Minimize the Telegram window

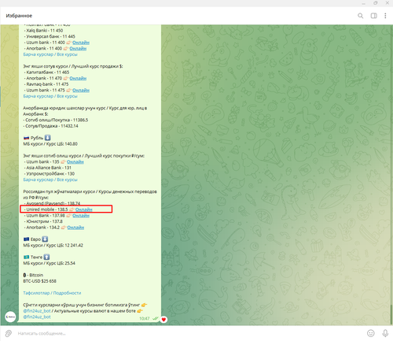pyautogui.click(x=363, y=3)
